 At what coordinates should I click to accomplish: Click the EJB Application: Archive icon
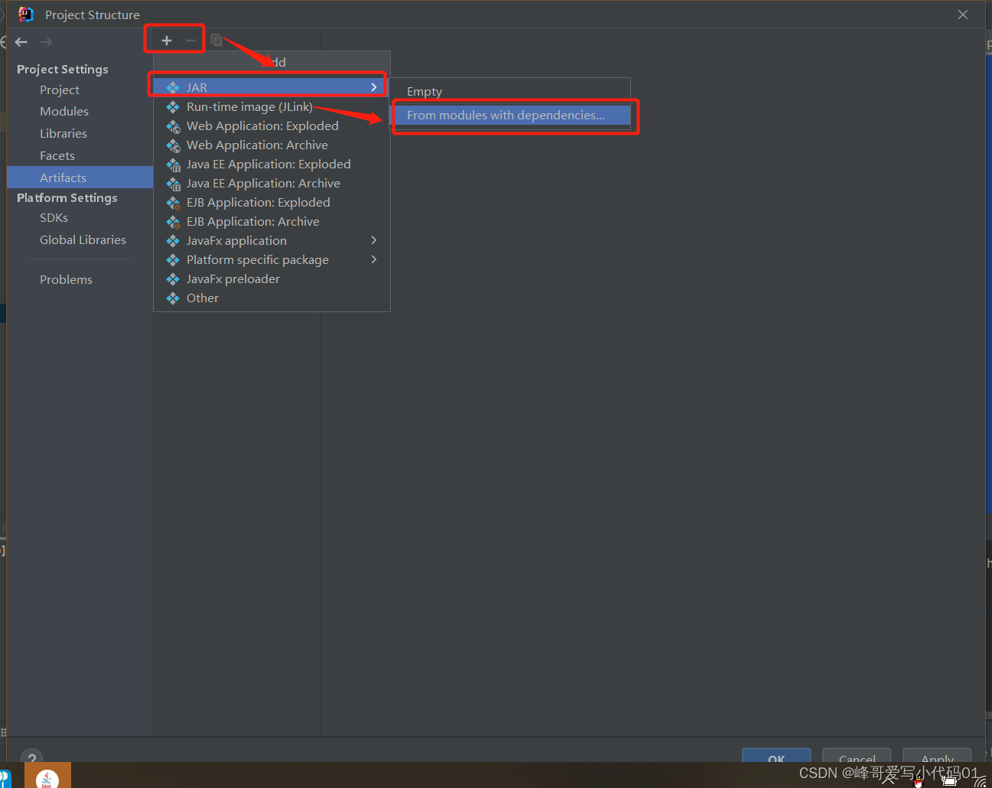174,222
